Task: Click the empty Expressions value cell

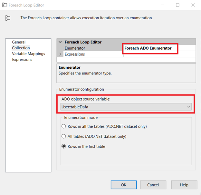Action: [x=159, y=54]
